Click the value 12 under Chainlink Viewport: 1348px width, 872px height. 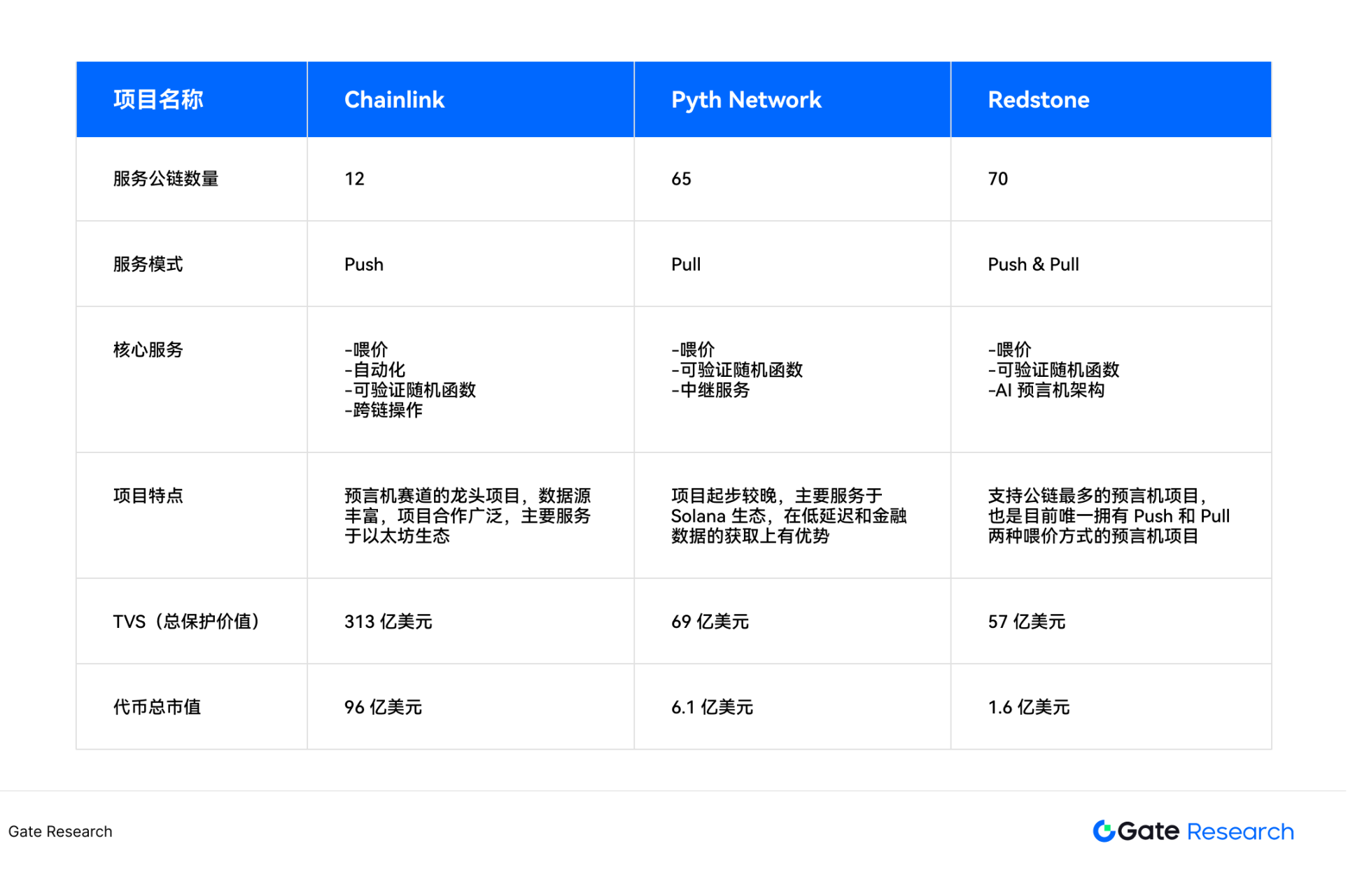(x=354, y=178)
